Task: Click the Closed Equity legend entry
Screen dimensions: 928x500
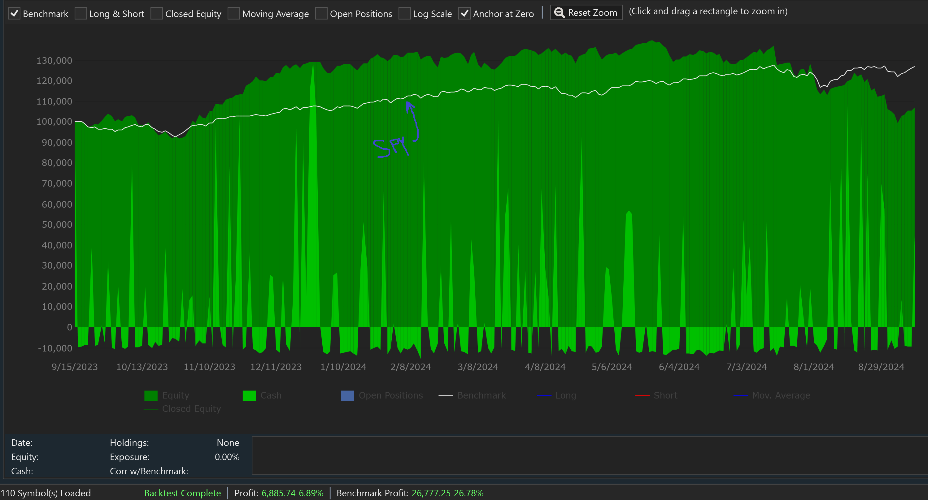Action: coord(191,408)
